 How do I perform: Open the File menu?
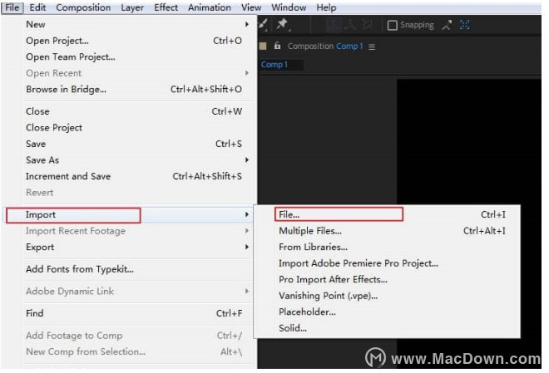point(12,7)
